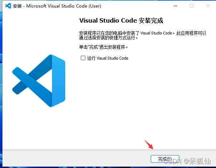216x168 pixels.
Task: Click the large Visual Studio Code logo
Action: coord(39,81)
